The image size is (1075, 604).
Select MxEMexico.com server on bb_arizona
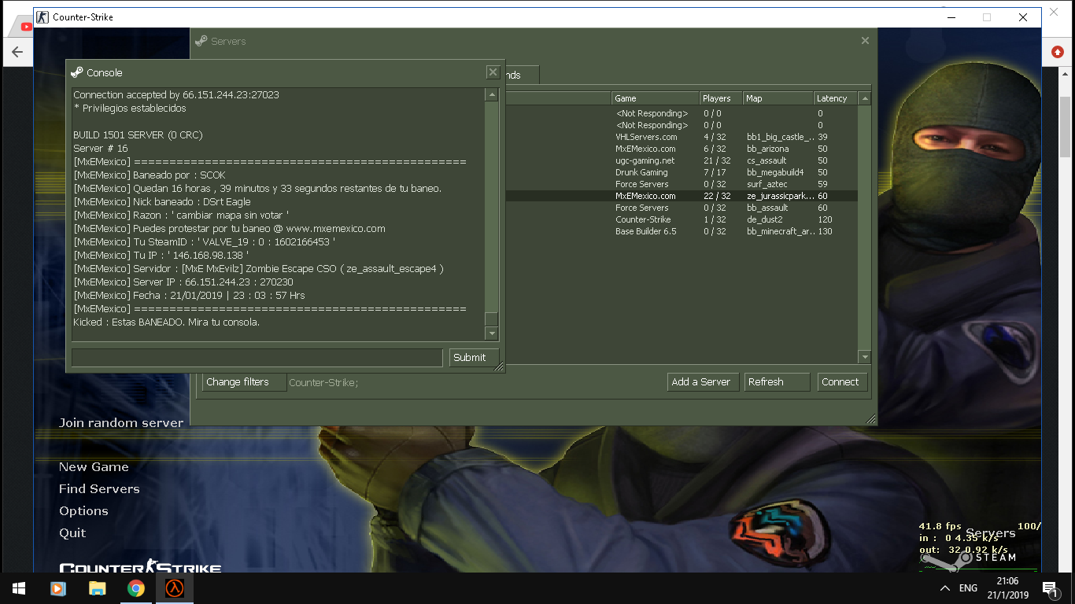tap(681, 149)
